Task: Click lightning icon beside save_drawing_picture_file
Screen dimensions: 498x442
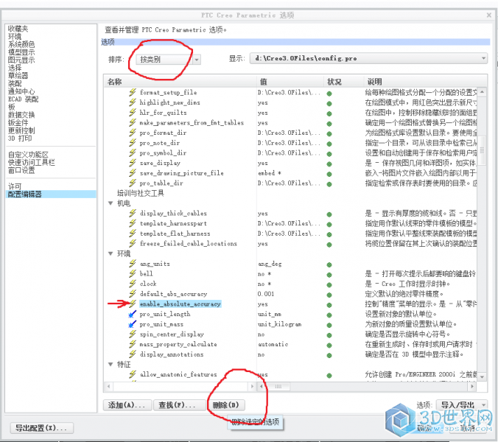Action: pos(133,173)
